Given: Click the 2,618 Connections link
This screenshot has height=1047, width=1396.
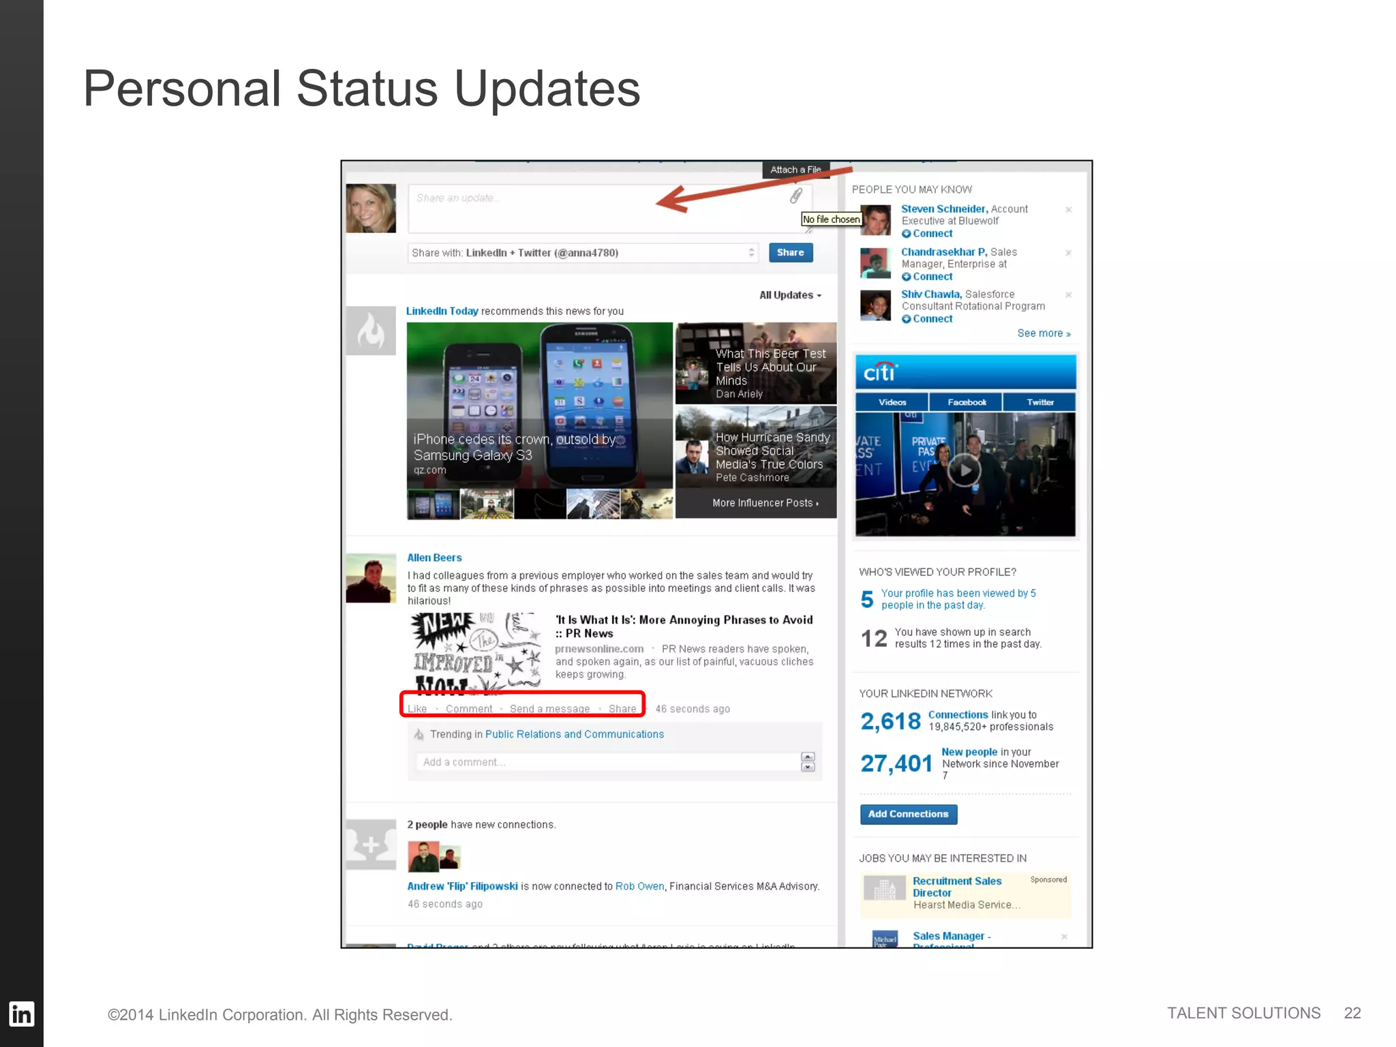Looking at the screenshot, I should point(958,714).
